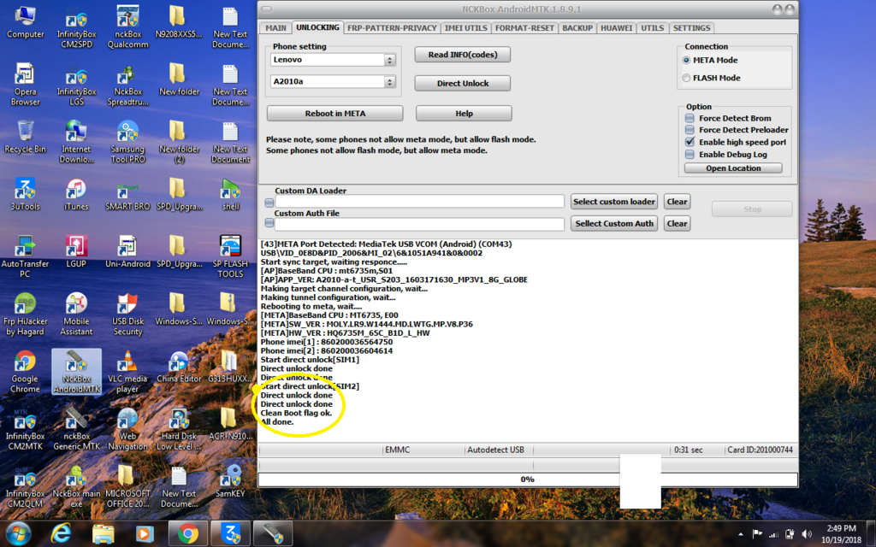Open the SamKEY desktop icon
Image resolution: width=876 pixels, height=547 pixels.
(230, 477)
